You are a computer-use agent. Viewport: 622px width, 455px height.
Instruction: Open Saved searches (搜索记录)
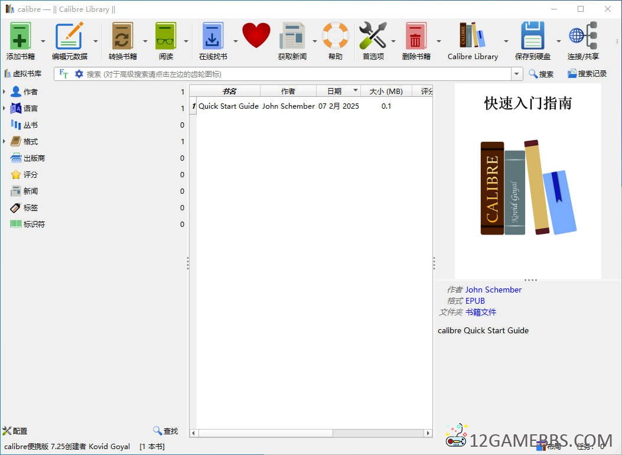(x=587, y=74)
